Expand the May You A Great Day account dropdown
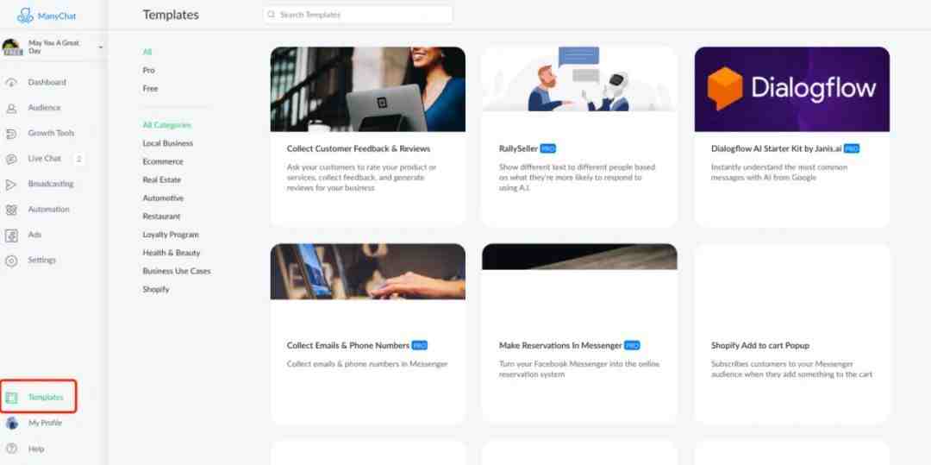This screenshot has width=931, height=465. click(x=100, y=47)
